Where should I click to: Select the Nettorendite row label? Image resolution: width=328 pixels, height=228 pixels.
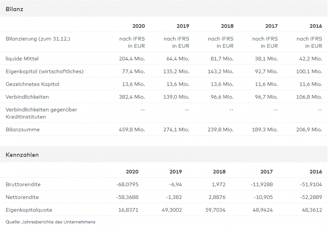coord(22,197)
